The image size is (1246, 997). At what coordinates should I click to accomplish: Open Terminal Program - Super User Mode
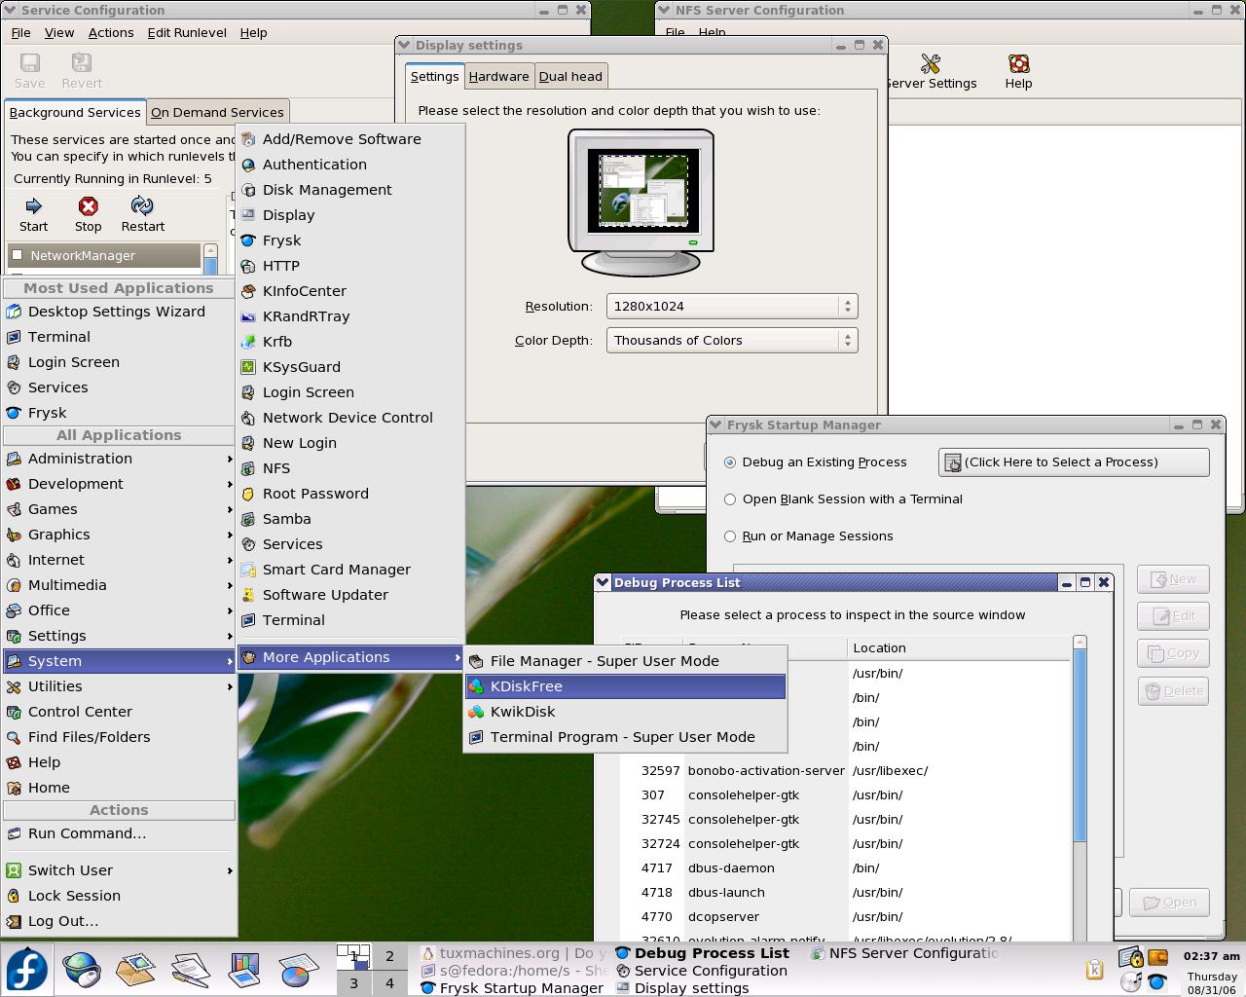tap(625, 737)
